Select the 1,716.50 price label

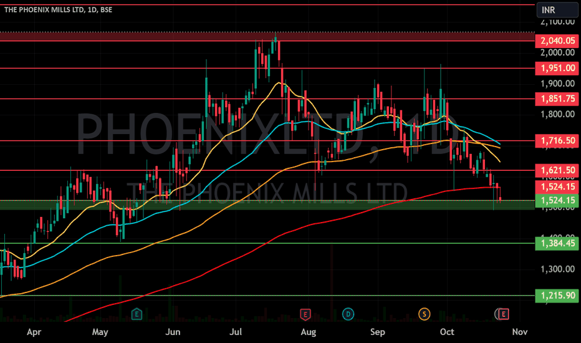coord(557,141)
